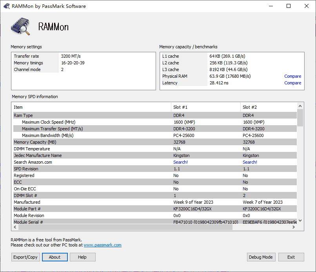Click Slot #1 serial FB471010
The height and width of the screenshot is (272, 316).
click(206, 222)
